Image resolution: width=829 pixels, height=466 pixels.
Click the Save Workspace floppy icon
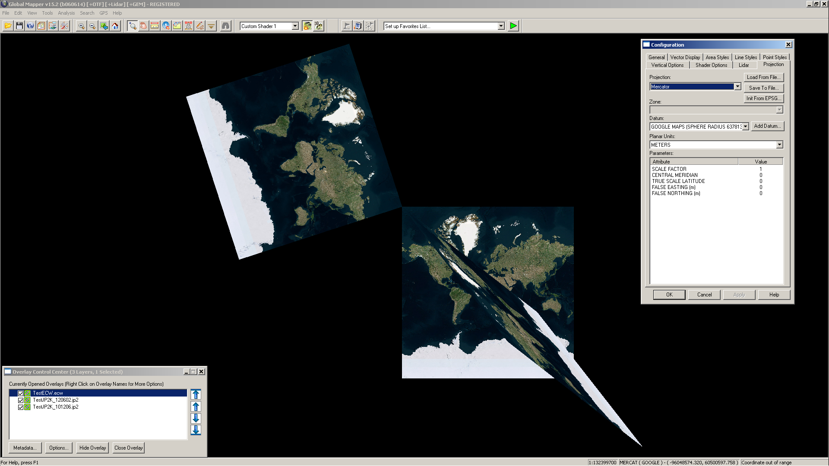coord(19,26)
